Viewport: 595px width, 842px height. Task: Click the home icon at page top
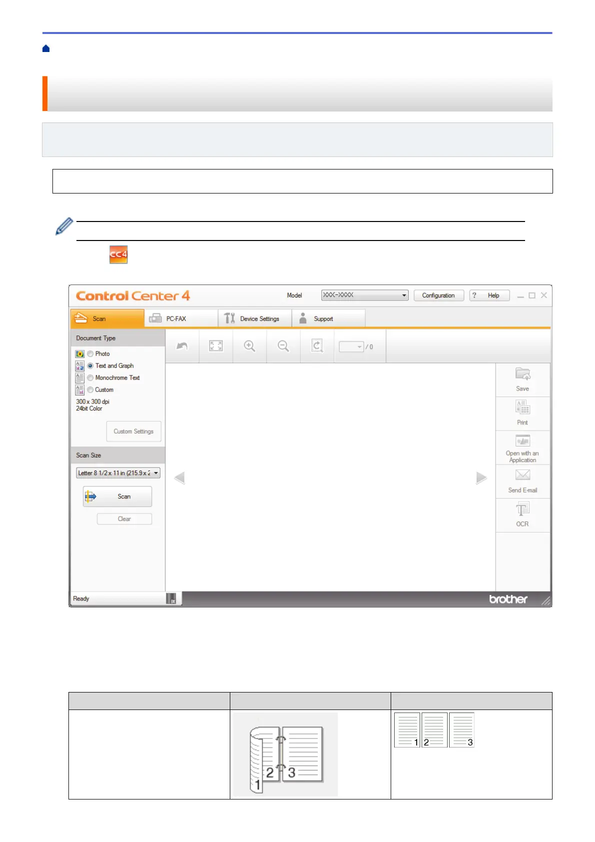46,48
